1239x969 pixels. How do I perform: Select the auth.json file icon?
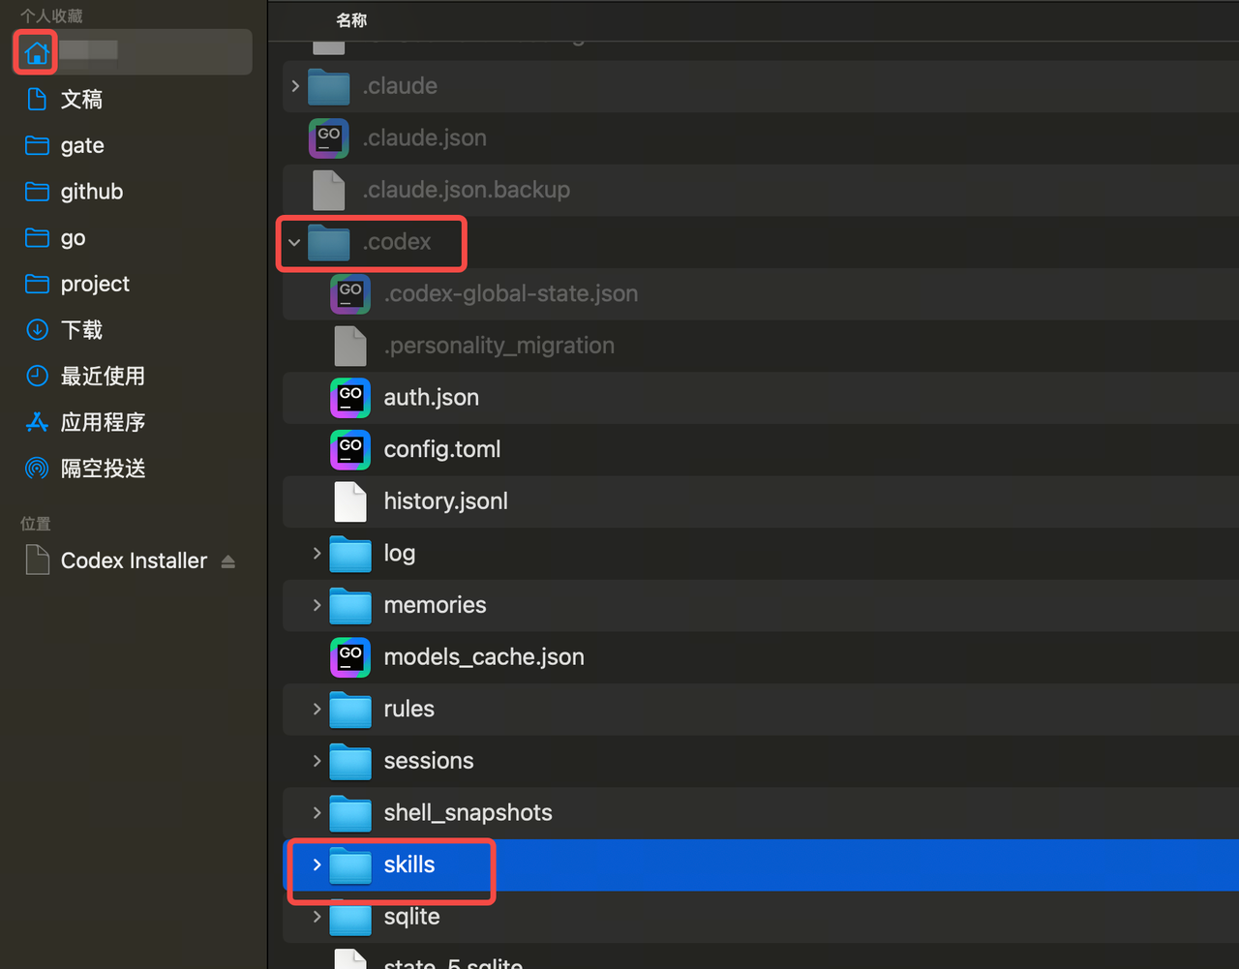tap(349, 398)
